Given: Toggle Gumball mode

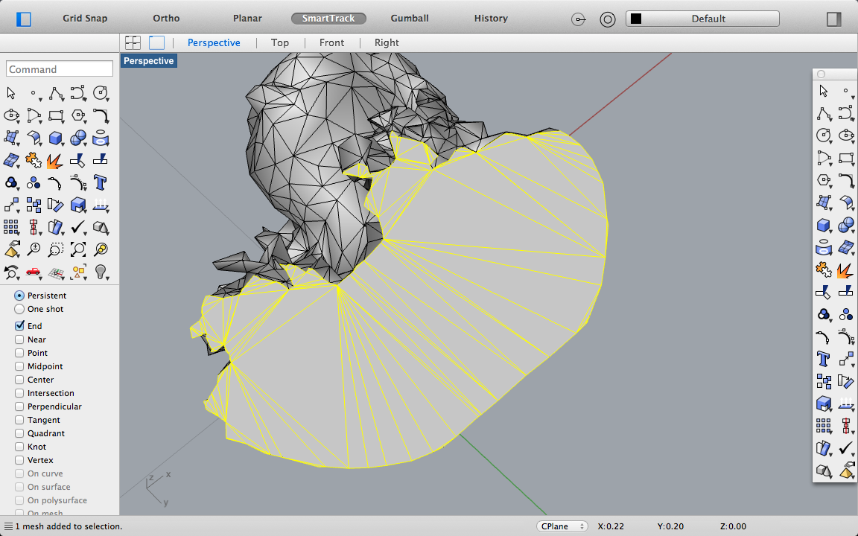Looking at the screenshot, I should point(409,18).
